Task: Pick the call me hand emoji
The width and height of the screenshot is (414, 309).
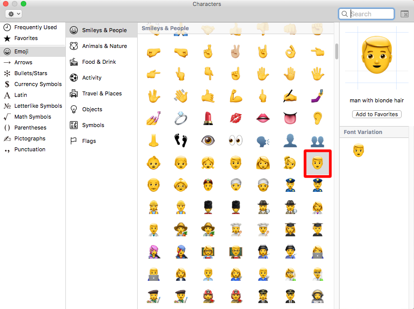Action: tap(208, 96)
